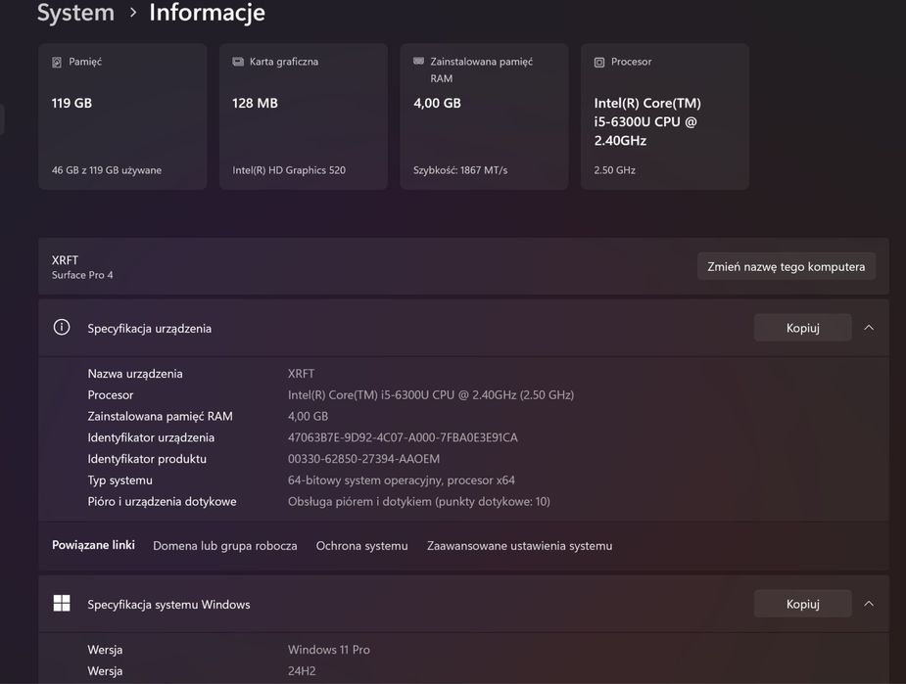
Task: Select the 'Surface Pro 4' model text
Action: click(x=82, y=275)
